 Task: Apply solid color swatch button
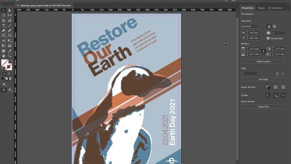tap(3, 78)
